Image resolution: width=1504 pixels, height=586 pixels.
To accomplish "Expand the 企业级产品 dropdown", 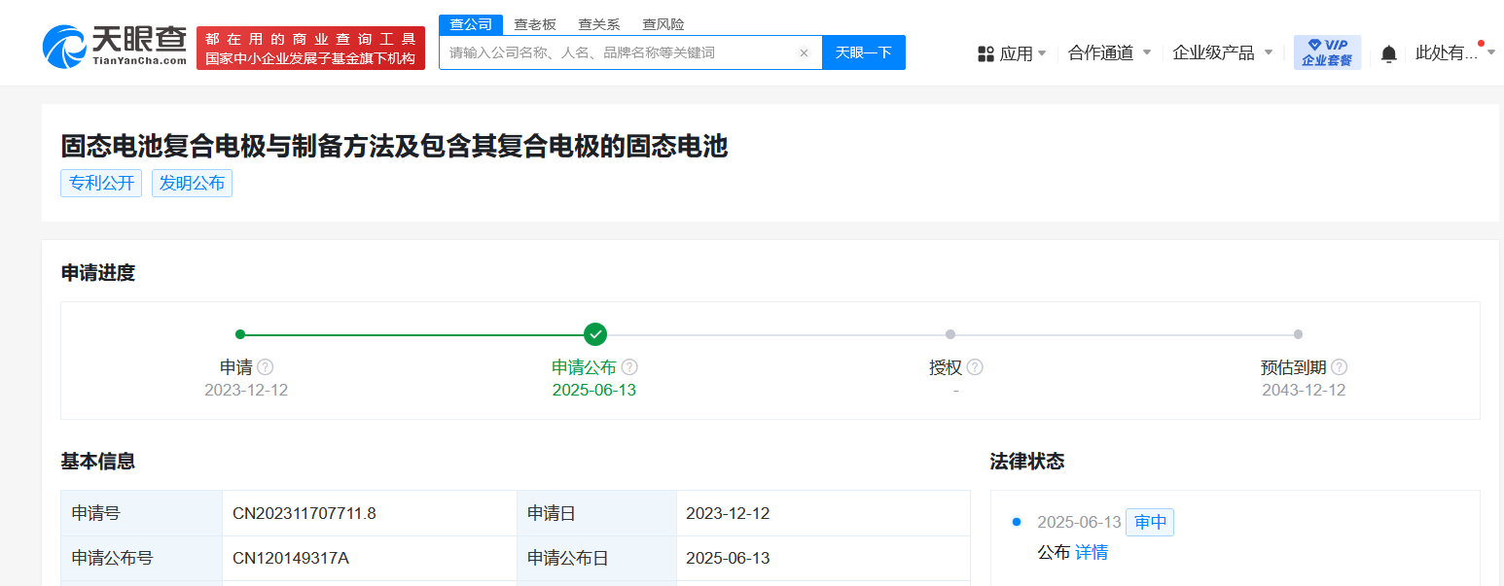I will pos(1222,52).
